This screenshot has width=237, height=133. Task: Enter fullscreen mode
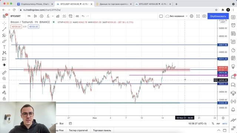(198, 16)
